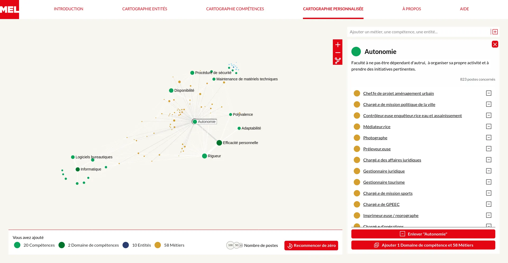Screen dimensions: 508x263
Task: Close the Autonomie detail panel
Action: 495,44
